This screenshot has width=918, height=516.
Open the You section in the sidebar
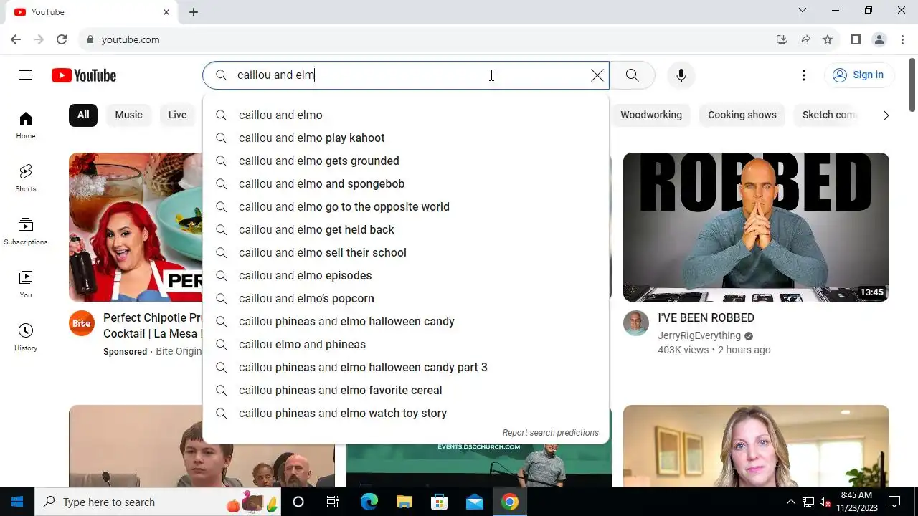click(26, 285)
